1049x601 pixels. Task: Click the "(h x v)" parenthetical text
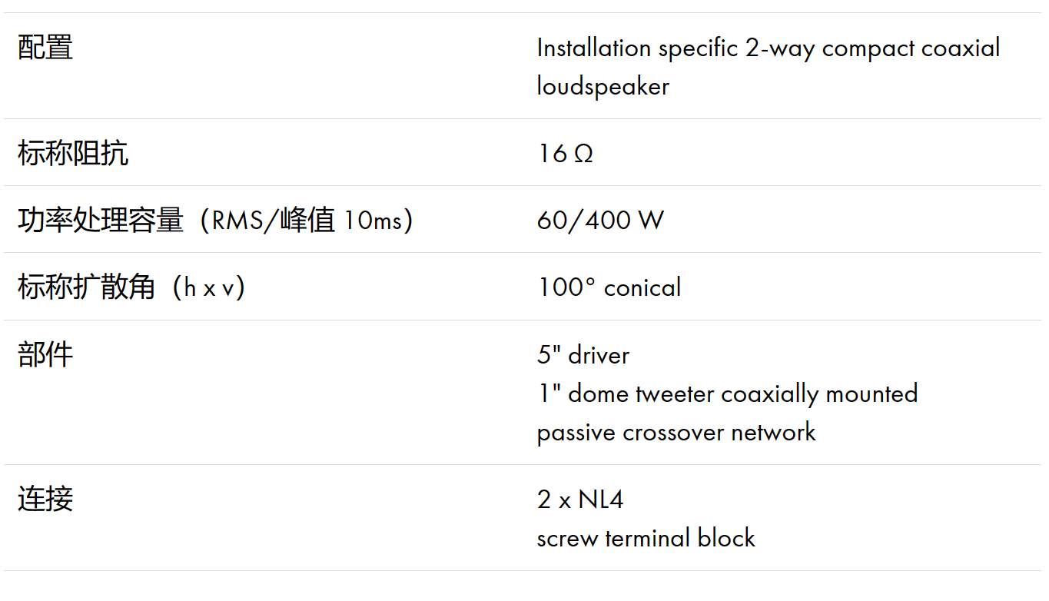(209, 287)
